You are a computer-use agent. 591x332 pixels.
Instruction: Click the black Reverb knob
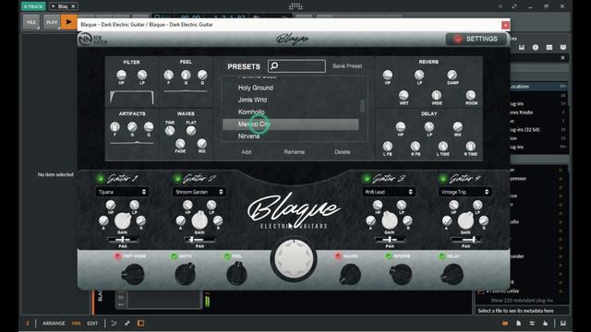(x=401, y=275)
